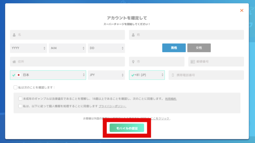Screen dimensions: 255x143
Task: Click the last name (姓) input field
Action: (186, 35)
